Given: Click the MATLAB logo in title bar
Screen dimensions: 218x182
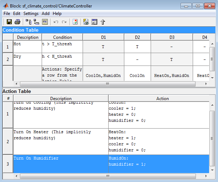Looking at the screenshot, I should pyautogui.click(x=6, y=6).
